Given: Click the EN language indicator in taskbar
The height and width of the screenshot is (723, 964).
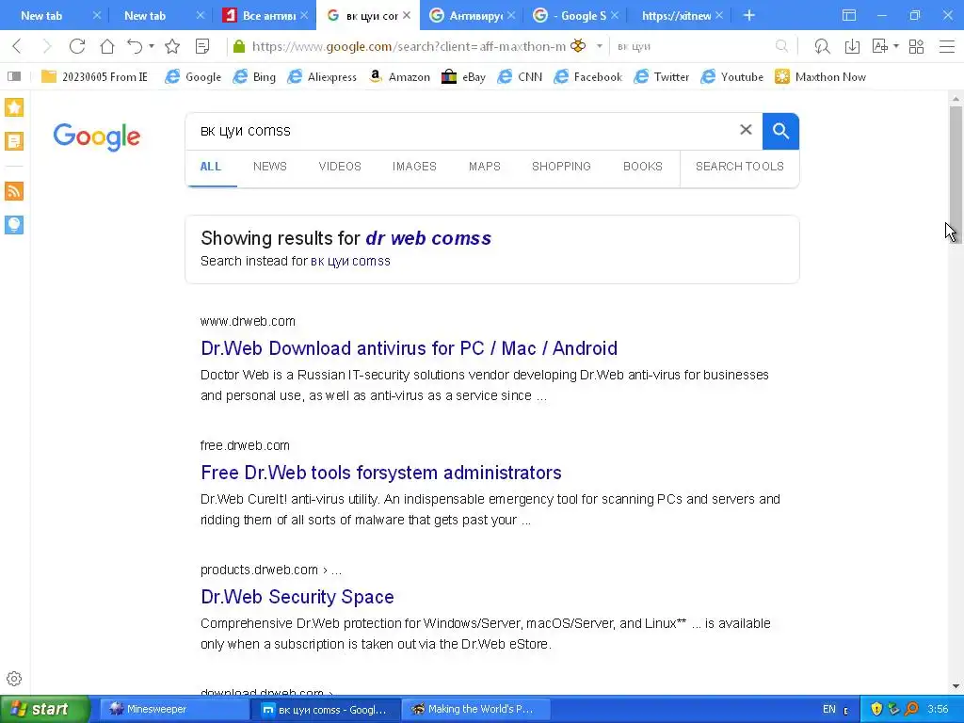Looking at the screenshot, I should tap(828, 710).
